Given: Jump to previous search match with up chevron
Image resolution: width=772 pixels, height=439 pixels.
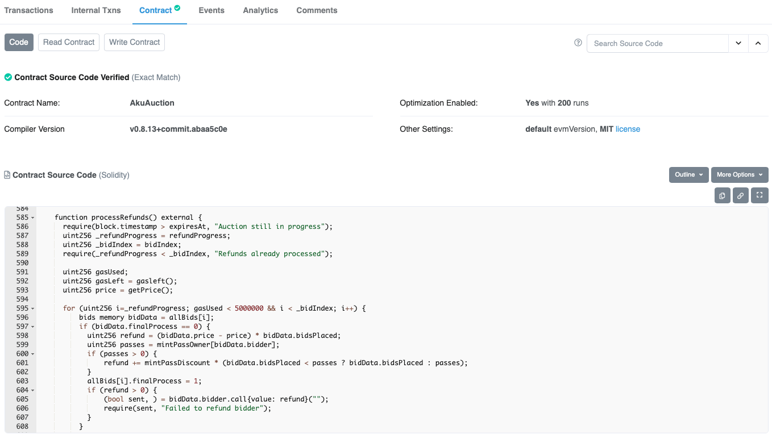Looking at the screenshot, I should [758, 43].
